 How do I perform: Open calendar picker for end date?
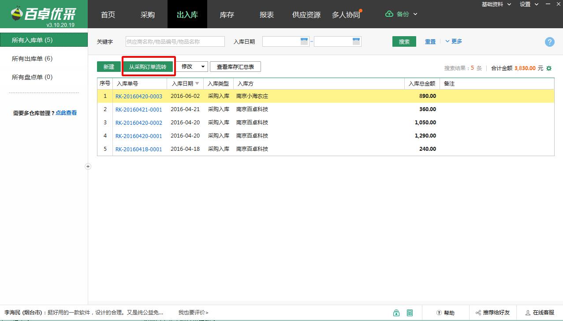click(x=356, y=41)
